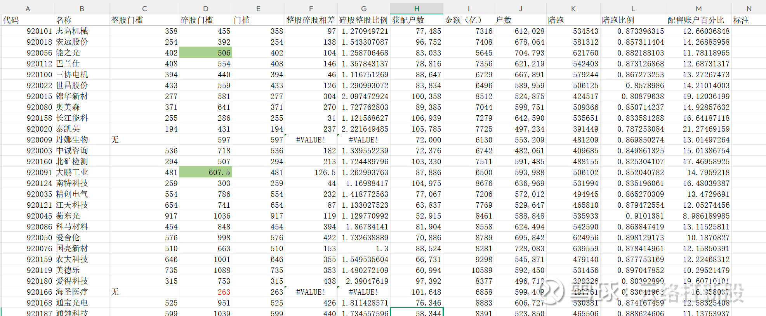Select column M header
Viewport: 766px width, 316px height.
(x=699, y=9)
